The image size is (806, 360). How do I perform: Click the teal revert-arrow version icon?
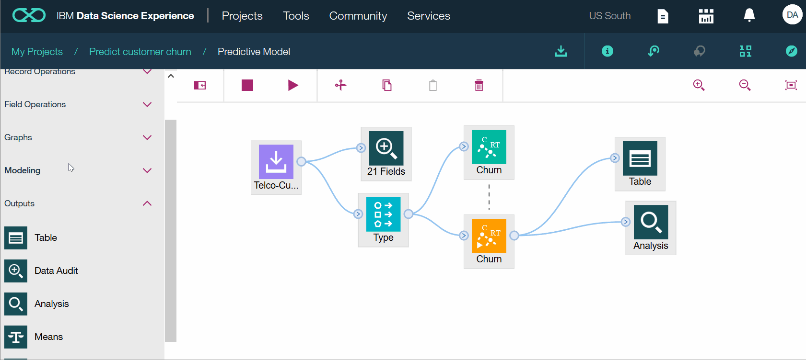[x=653, y=51]
